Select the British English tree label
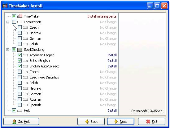Viewport: 170px width, 129px height. click(40, 61)
